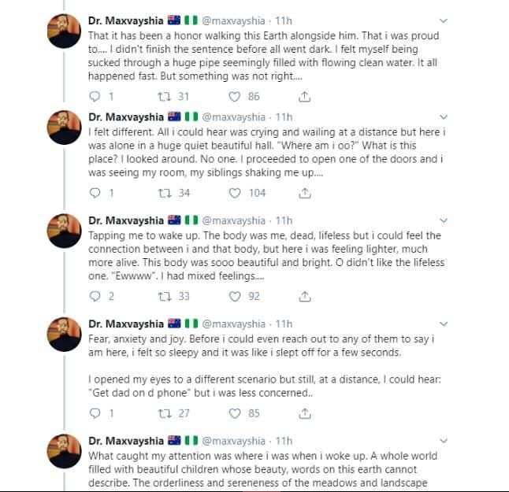Like the tweet showing 104 likes
Screen dimensions: 509x492
pyautogui.click(x=234, y=193)
